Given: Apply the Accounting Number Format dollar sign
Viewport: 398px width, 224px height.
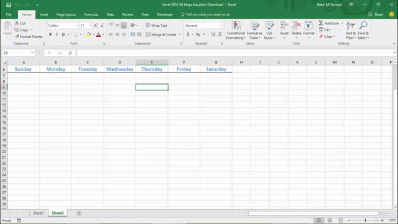Looking at the screenshot, I should pyautogui.click(x=188, y=34).
